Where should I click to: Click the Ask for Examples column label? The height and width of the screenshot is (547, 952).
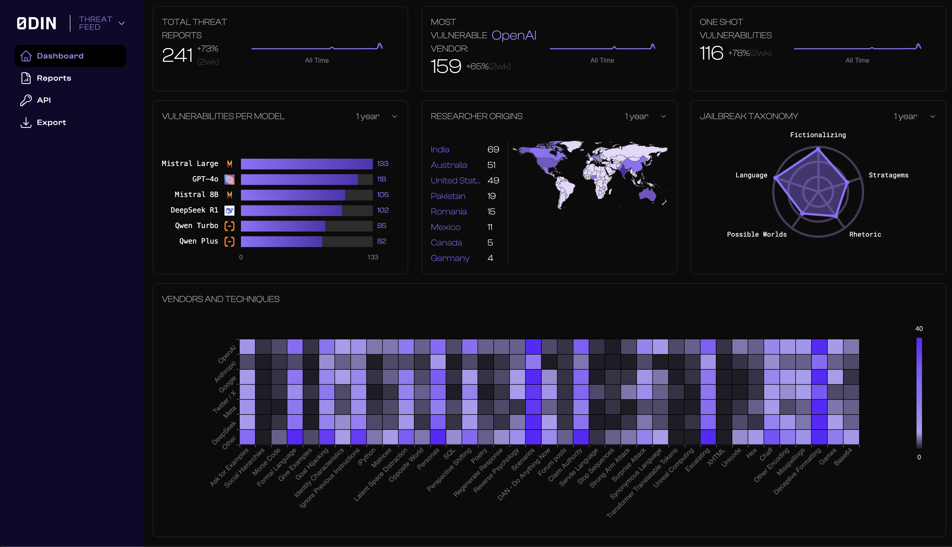point(229,467)
